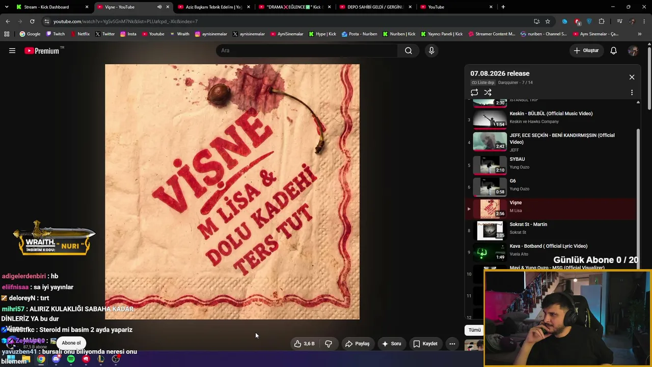Show more bookmarks chevron
The width and height of the screenshot is (652, 367).
pyautogui.click(x=640, y=34)
